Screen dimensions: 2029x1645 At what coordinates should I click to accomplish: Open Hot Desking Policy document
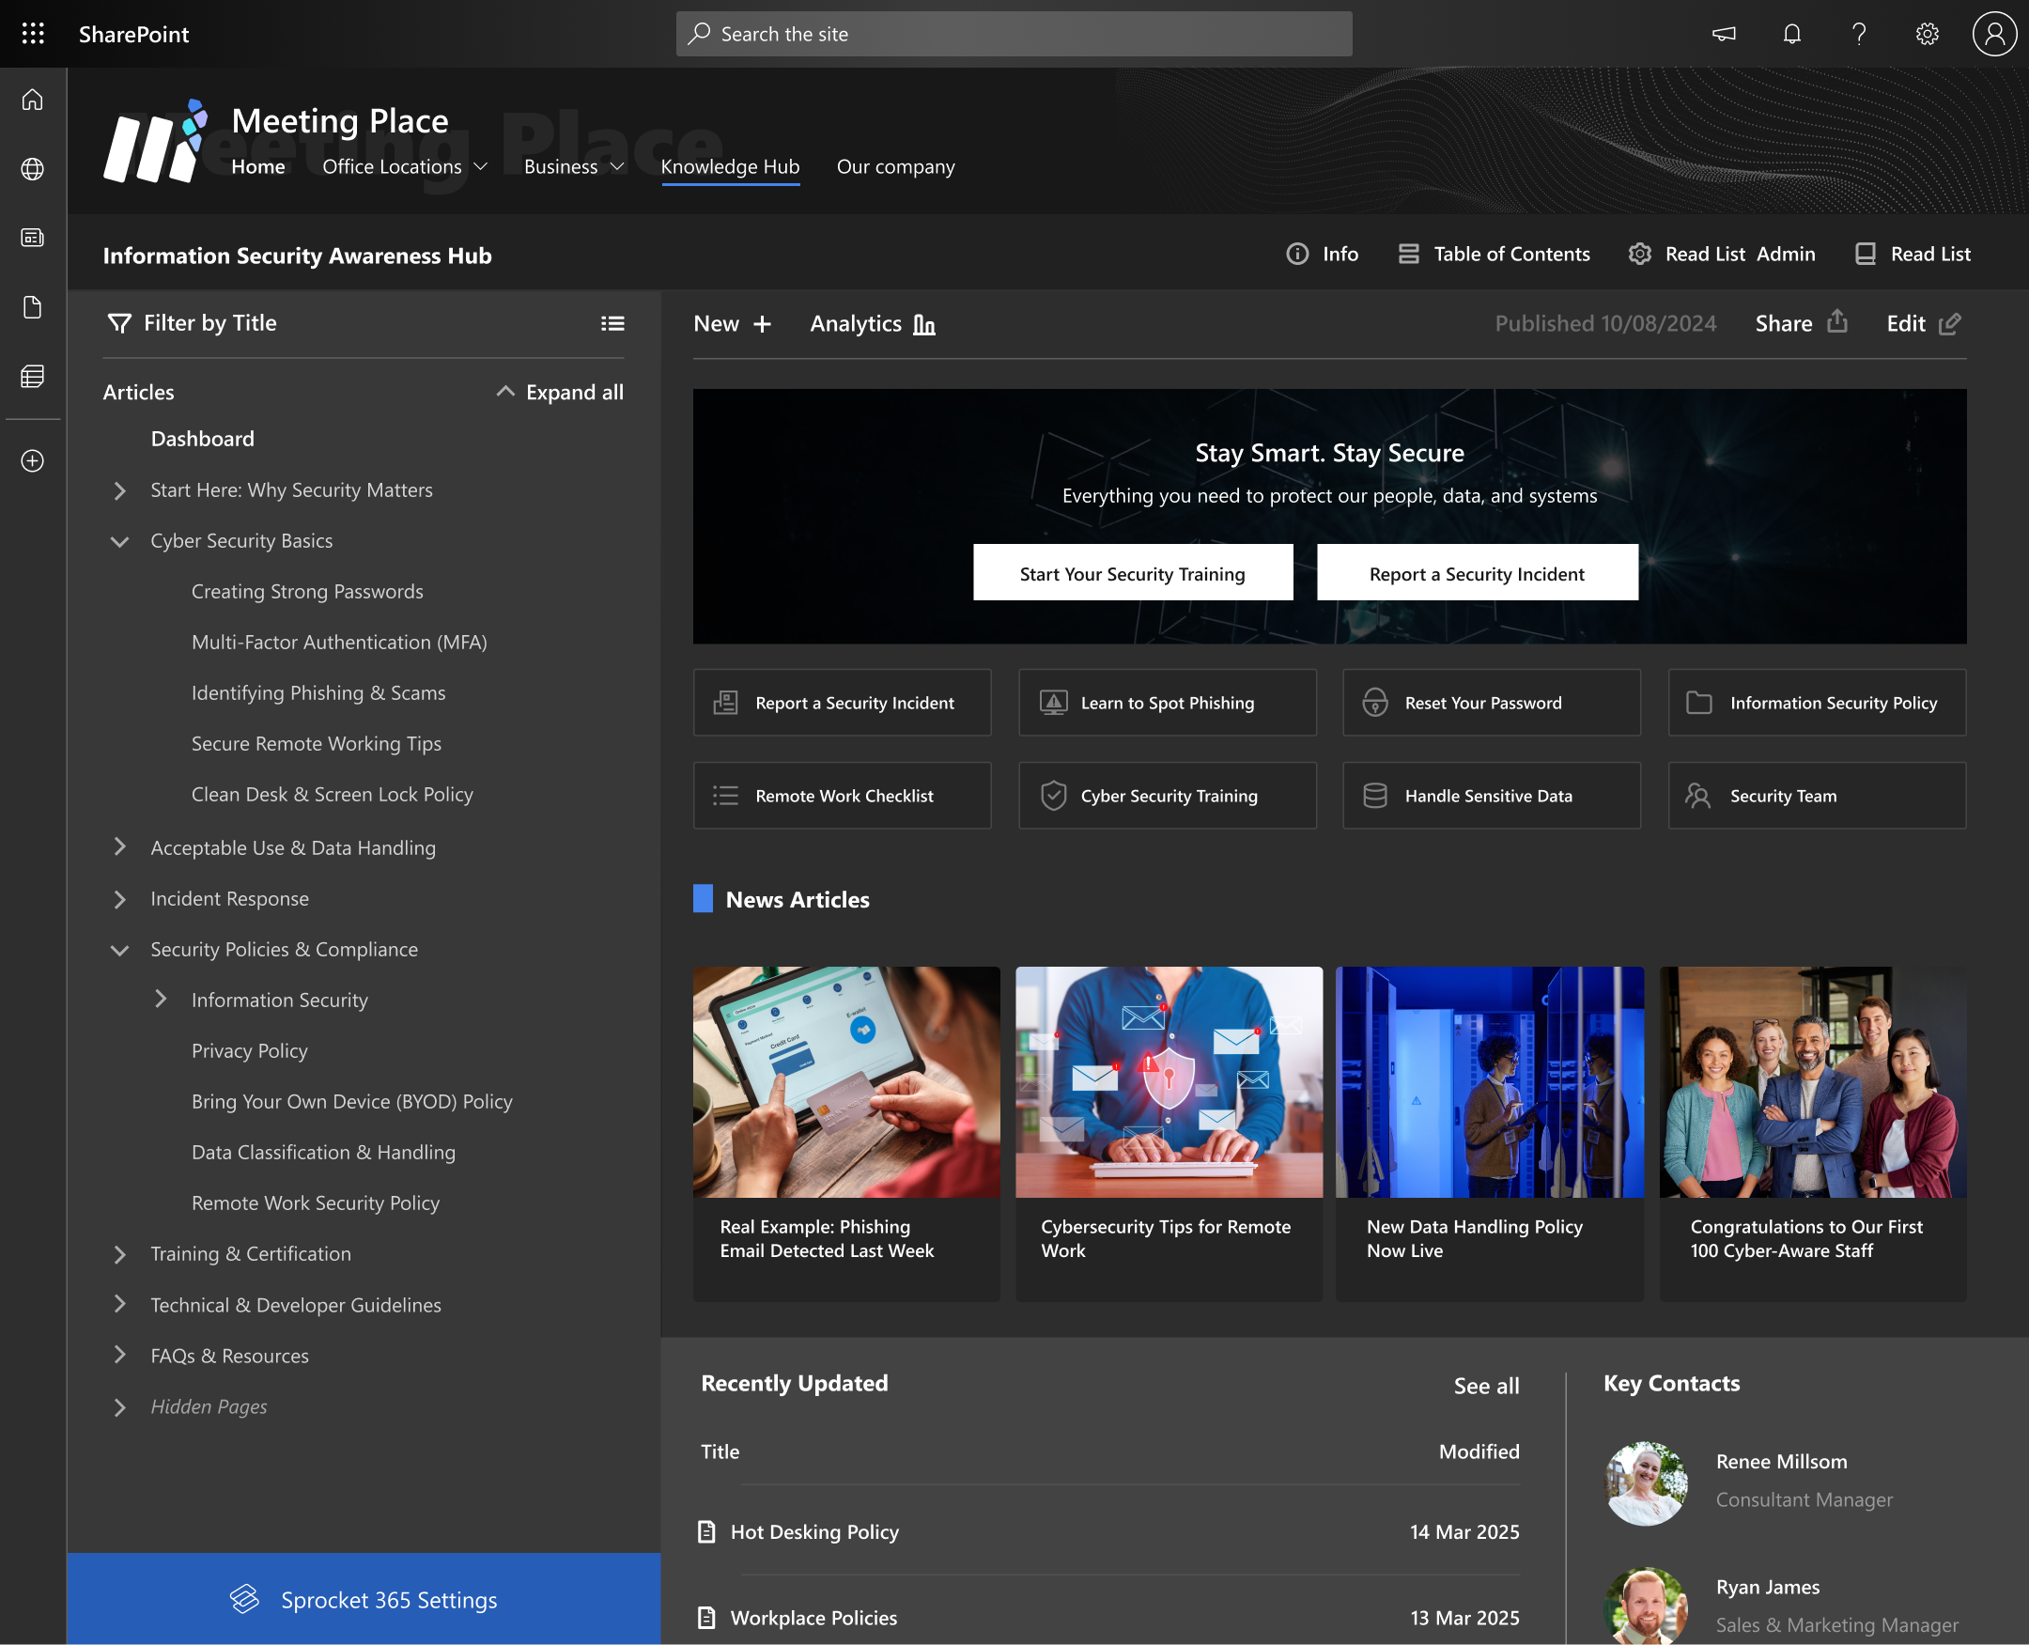[x=814, y=1530]
